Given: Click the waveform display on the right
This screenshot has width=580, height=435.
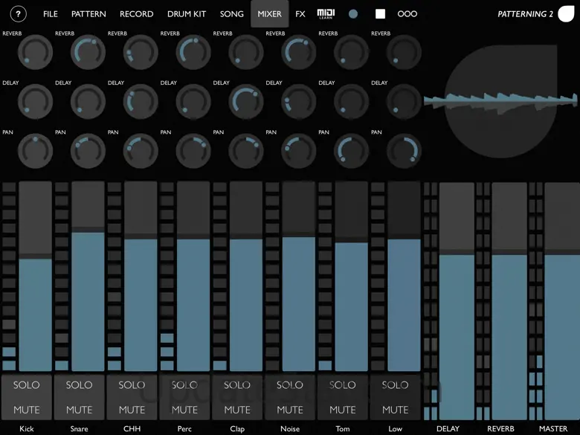Looking at the screenshot, I should click(x=500, y=100).
